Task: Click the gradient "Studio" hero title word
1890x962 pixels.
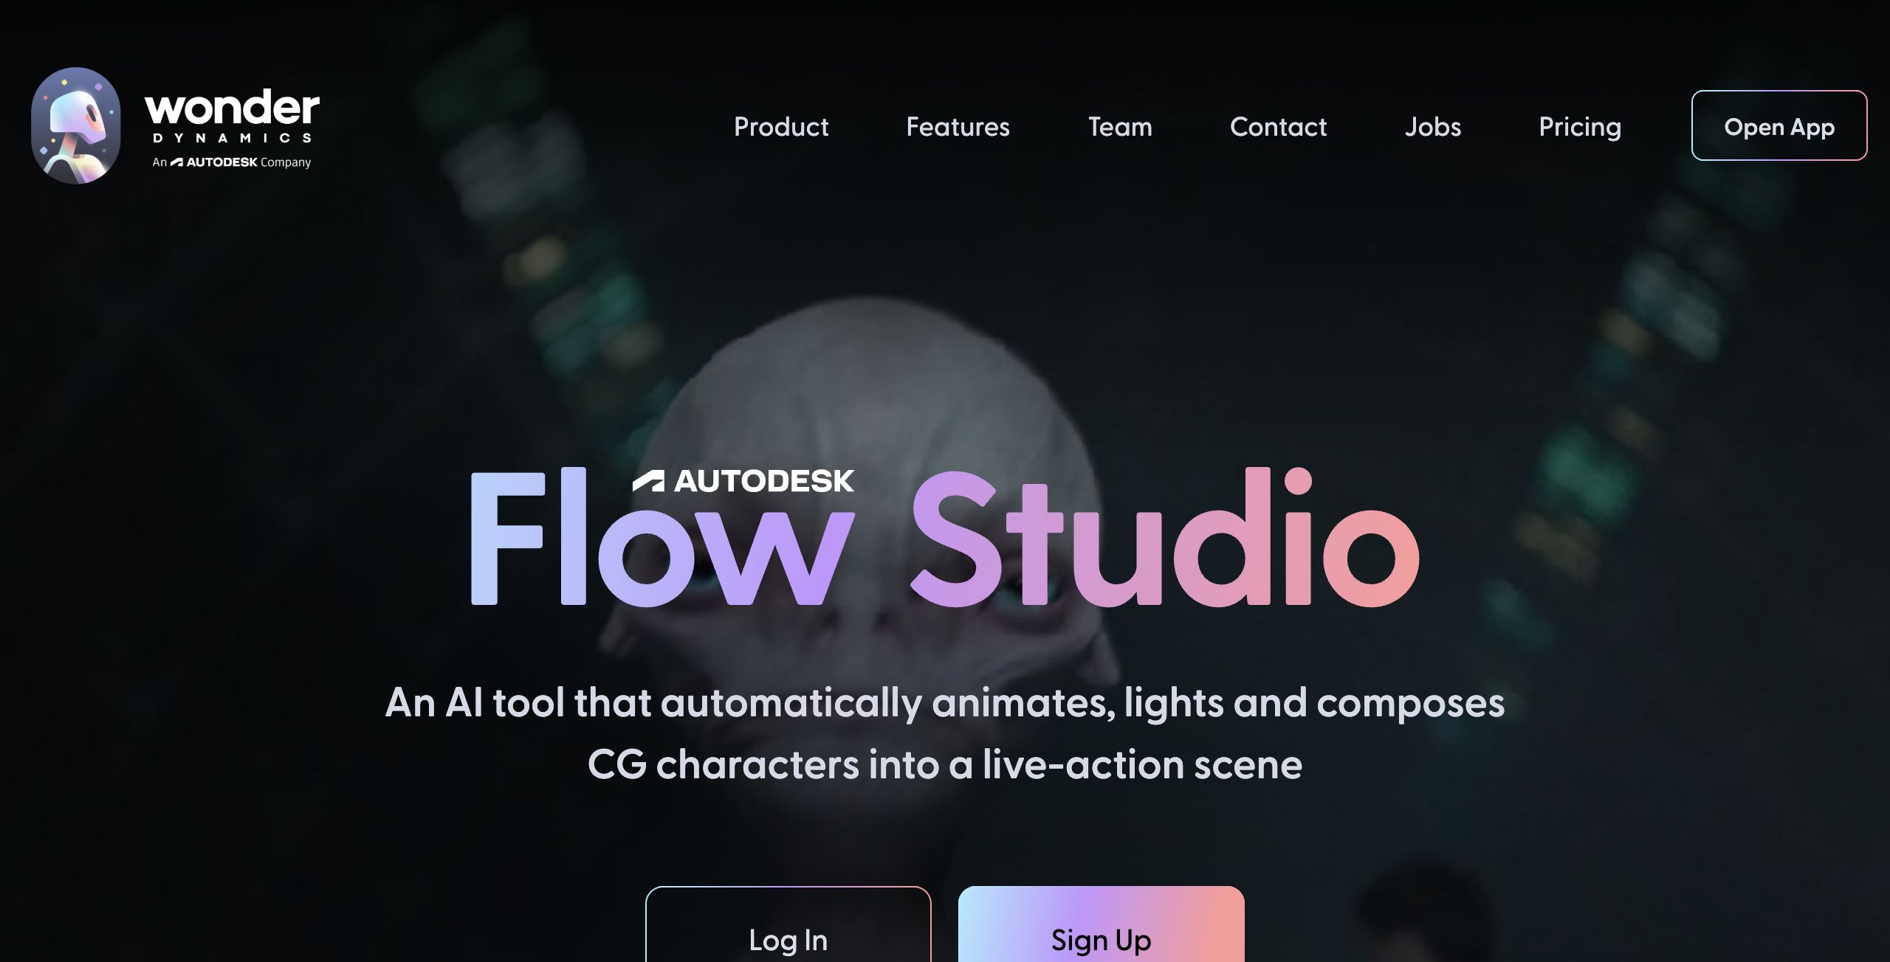Action: tap(1166, 537)
